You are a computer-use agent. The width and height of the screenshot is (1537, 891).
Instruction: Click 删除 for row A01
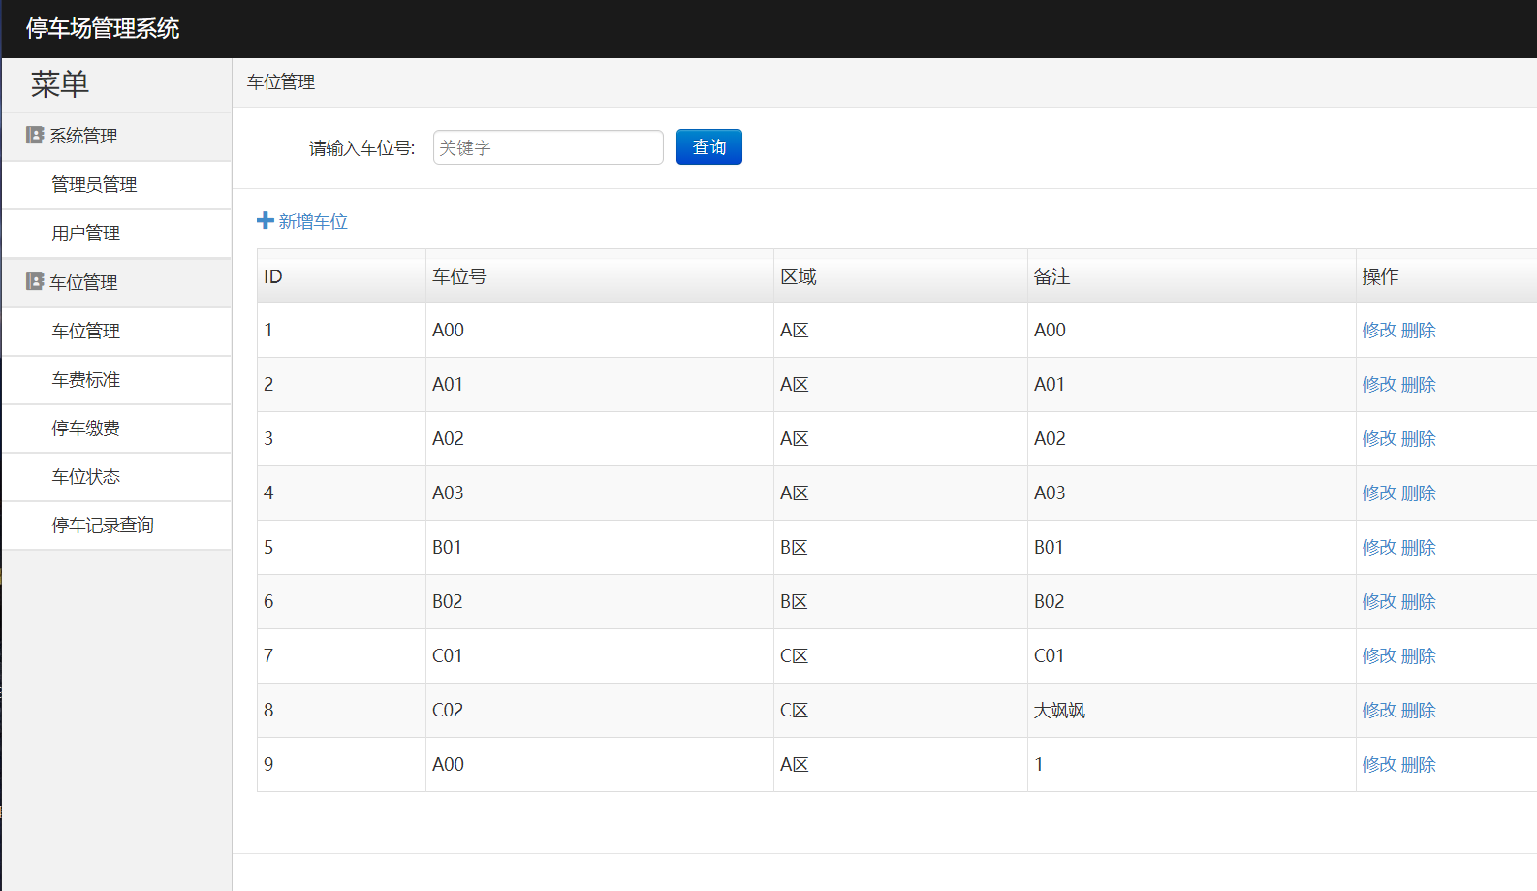(x=1419, y=385)
